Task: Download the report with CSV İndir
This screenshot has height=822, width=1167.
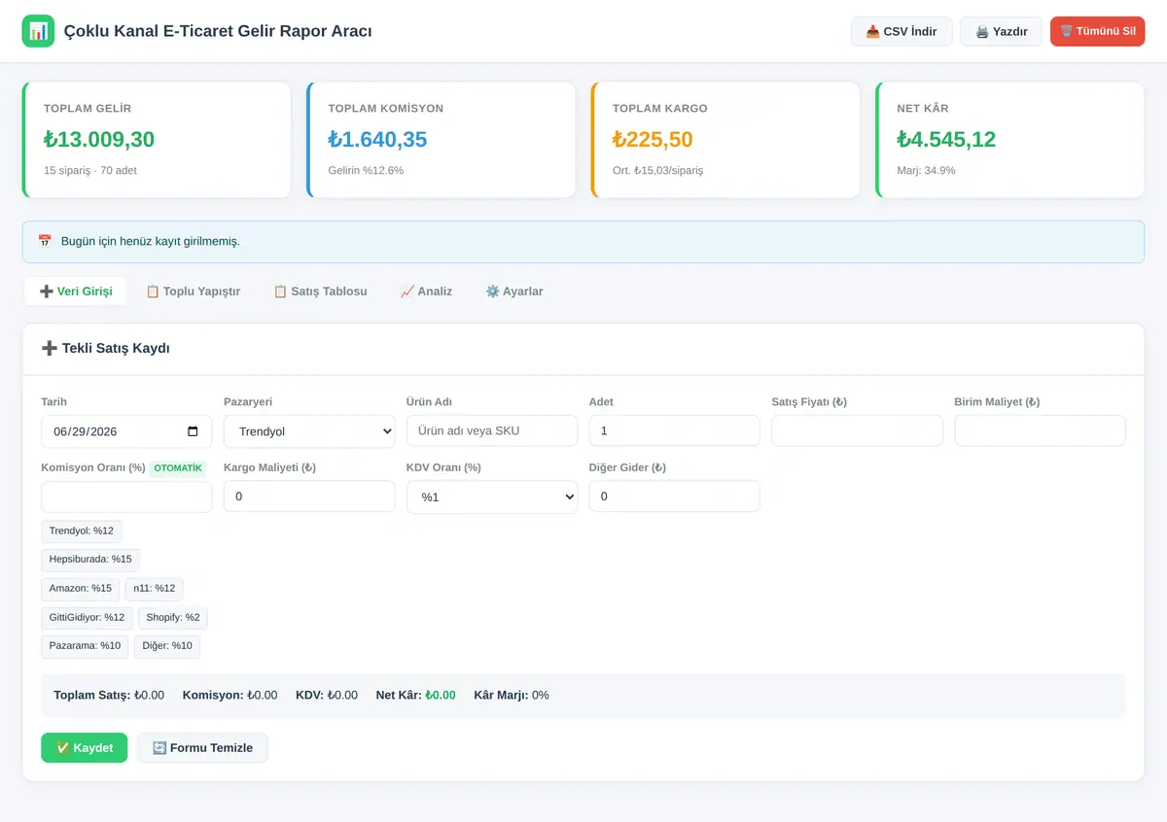Action: pos(902,31)
